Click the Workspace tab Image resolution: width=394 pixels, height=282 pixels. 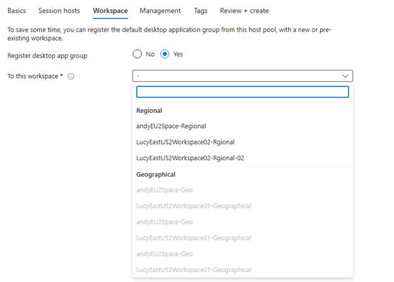[x=110, y=11]
